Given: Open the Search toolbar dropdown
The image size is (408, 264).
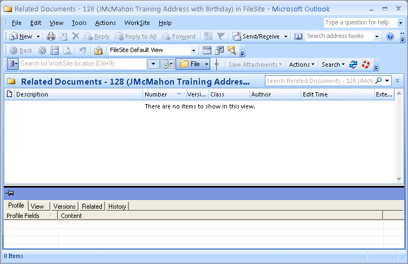Looking at the screenshot, I should click(333, 65).
